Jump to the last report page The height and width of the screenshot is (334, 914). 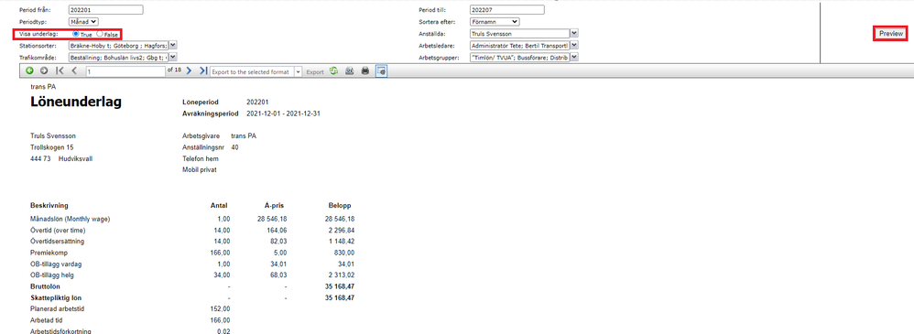202,71
